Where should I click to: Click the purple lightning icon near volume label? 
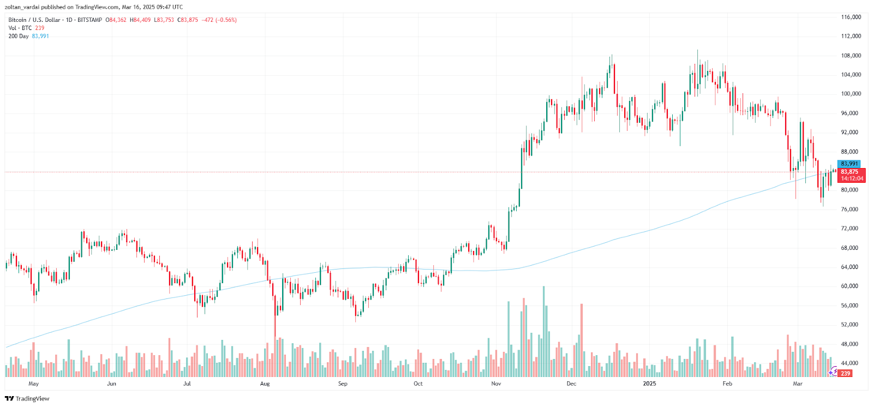tap(833, 372)
